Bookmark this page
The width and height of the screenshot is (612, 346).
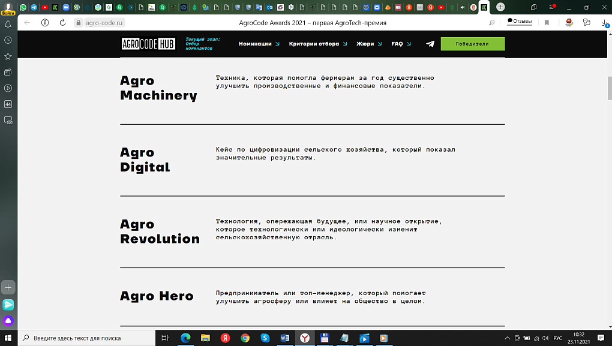pos(547,23)
